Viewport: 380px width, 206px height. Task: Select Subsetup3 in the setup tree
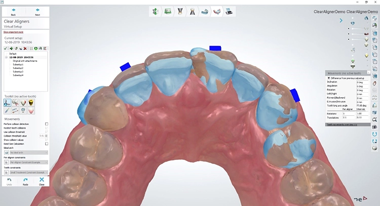(x=18, y=72)
